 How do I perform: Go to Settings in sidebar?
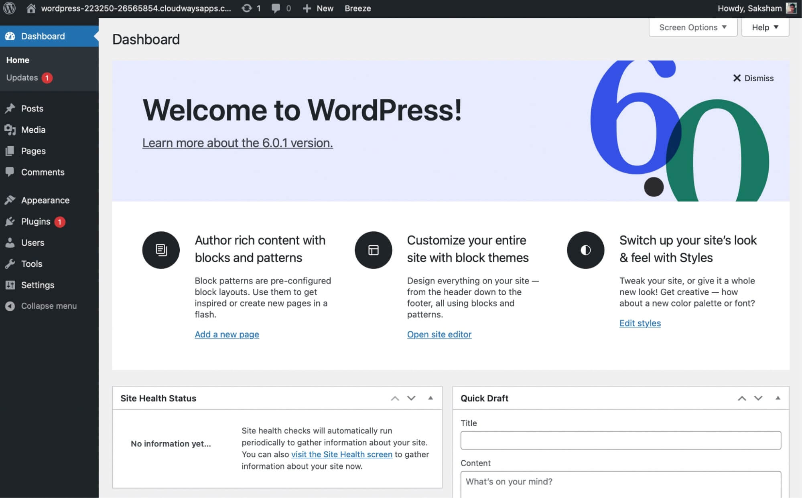tap(38, 285)
